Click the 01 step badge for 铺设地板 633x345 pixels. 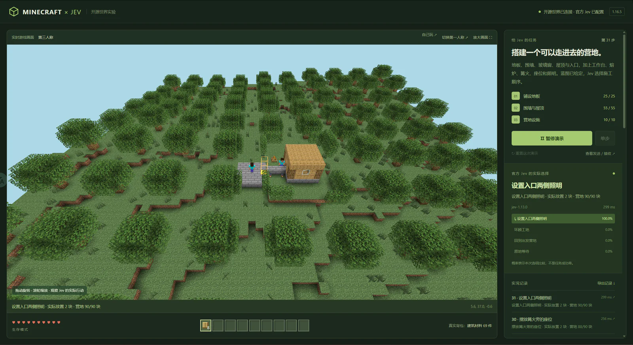click(x=515, y=96)
